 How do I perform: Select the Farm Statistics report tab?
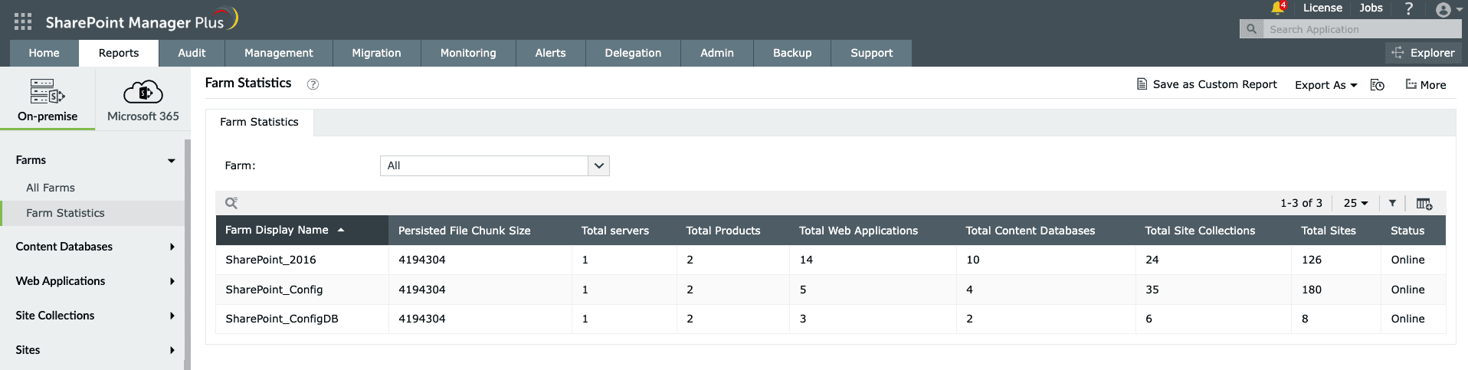tap(259, 122)
